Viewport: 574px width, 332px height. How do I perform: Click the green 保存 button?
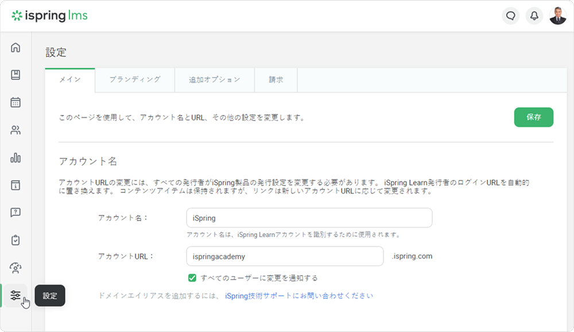(x=533, y=117)
